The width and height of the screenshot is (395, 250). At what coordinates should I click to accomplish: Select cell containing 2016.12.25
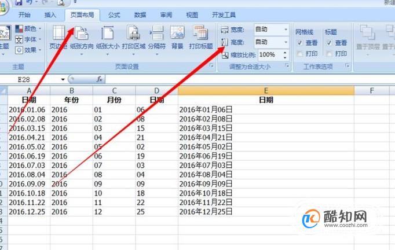[29, 211]
